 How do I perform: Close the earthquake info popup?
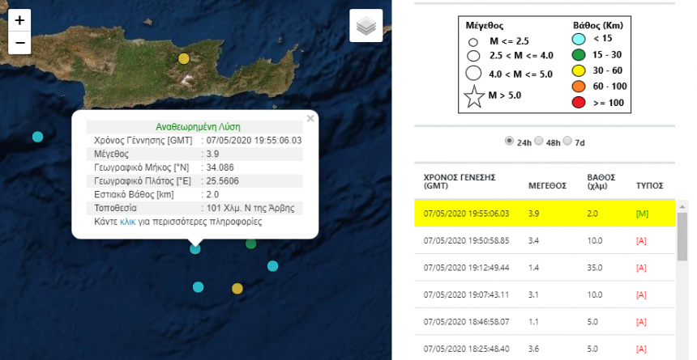pyautogui.click(x=310, y=118)
